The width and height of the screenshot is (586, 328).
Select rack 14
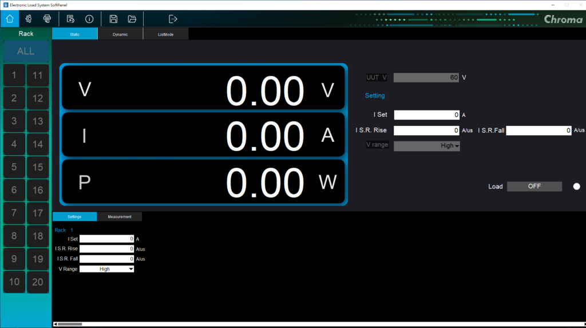click(x=38, y=144)
